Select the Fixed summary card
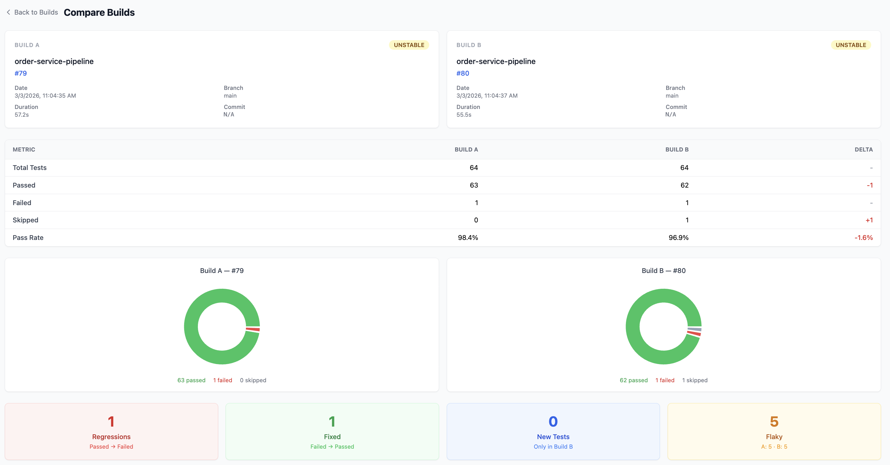 click(x=332, y=431)
